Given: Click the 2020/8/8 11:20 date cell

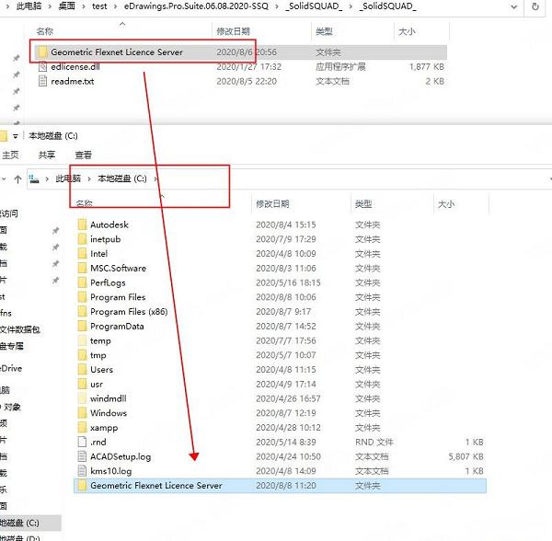Looking at the screenshot, I should point(286,486).
